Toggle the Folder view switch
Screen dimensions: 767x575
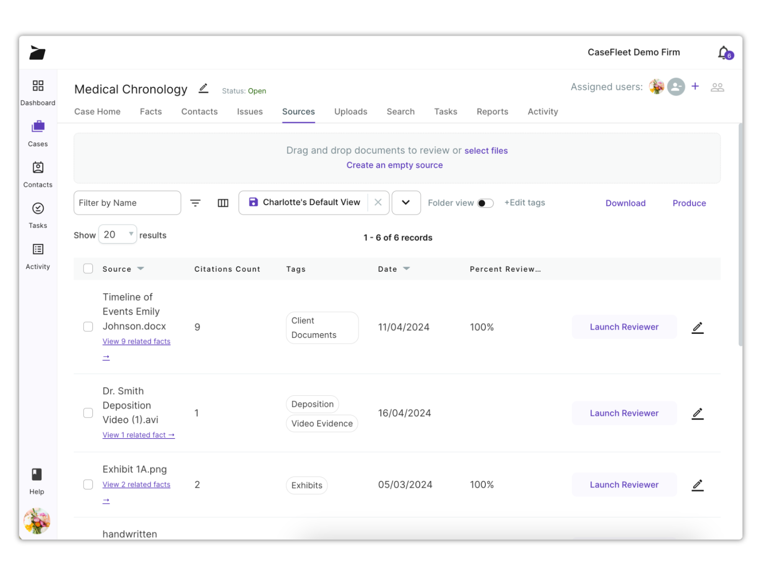click(x=485, y=203)
